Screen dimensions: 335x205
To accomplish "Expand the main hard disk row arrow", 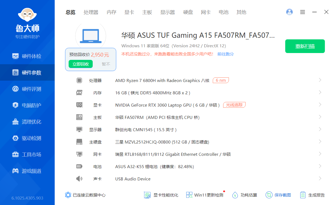I will [x=320, y=142].
